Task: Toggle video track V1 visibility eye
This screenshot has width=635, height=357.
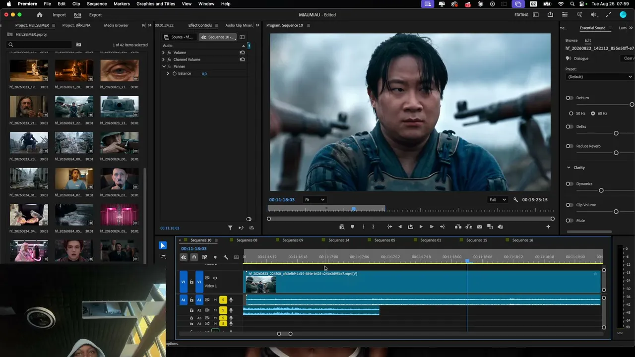Action: 215,278
